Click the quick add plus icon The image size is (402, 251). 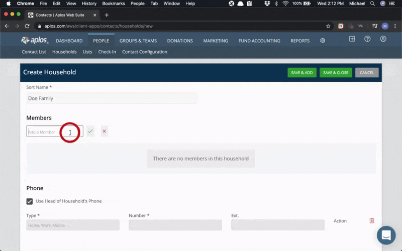tap(352, 39)
